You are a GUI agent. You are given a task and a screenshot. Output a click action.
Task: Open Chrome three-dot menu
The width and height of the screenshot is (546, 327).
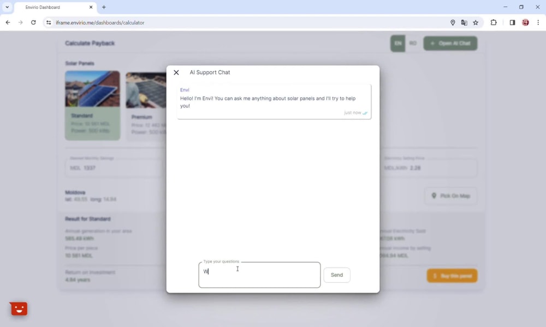pyautogui.click(x=538, y=22)
